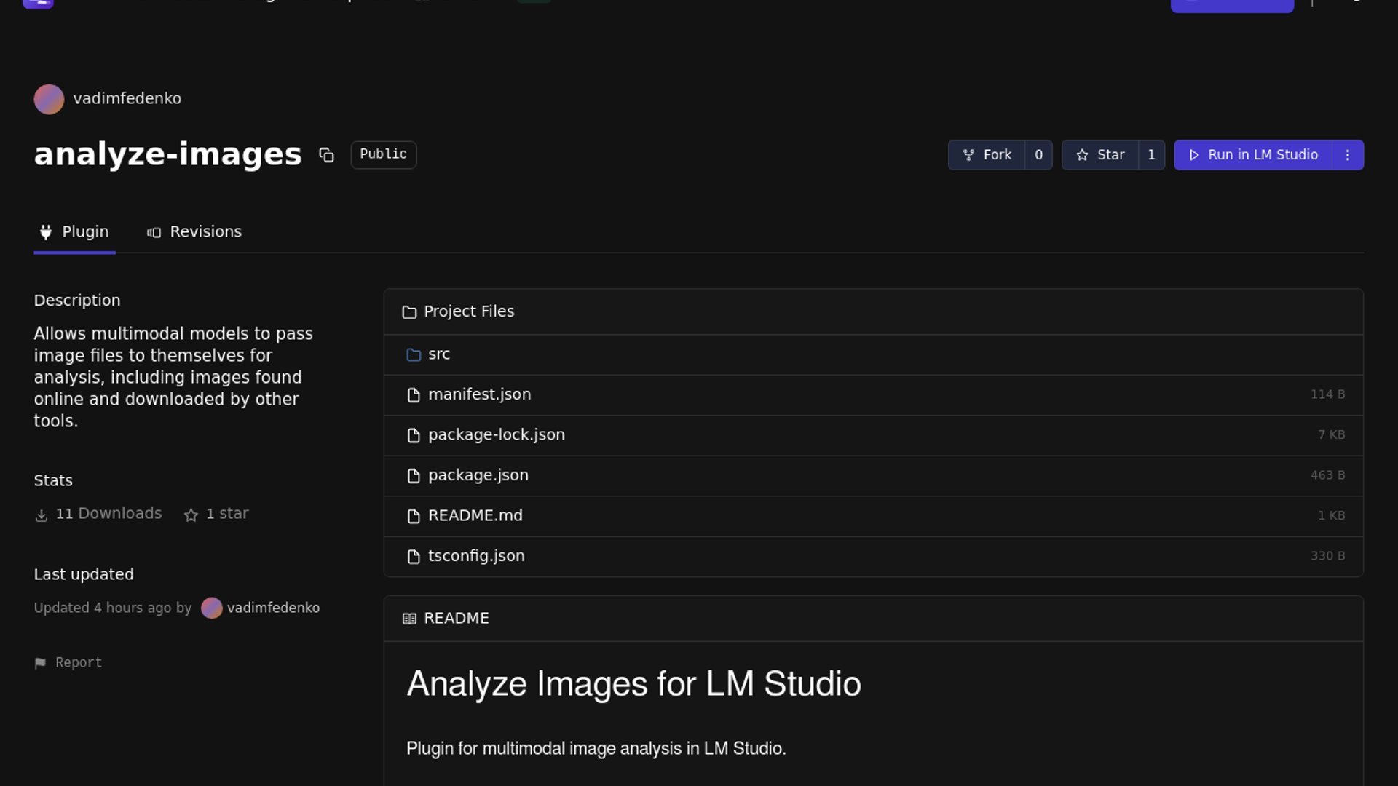Open the src folder
The height and width of the screenshot is (786, 1398).
(438, 354)
